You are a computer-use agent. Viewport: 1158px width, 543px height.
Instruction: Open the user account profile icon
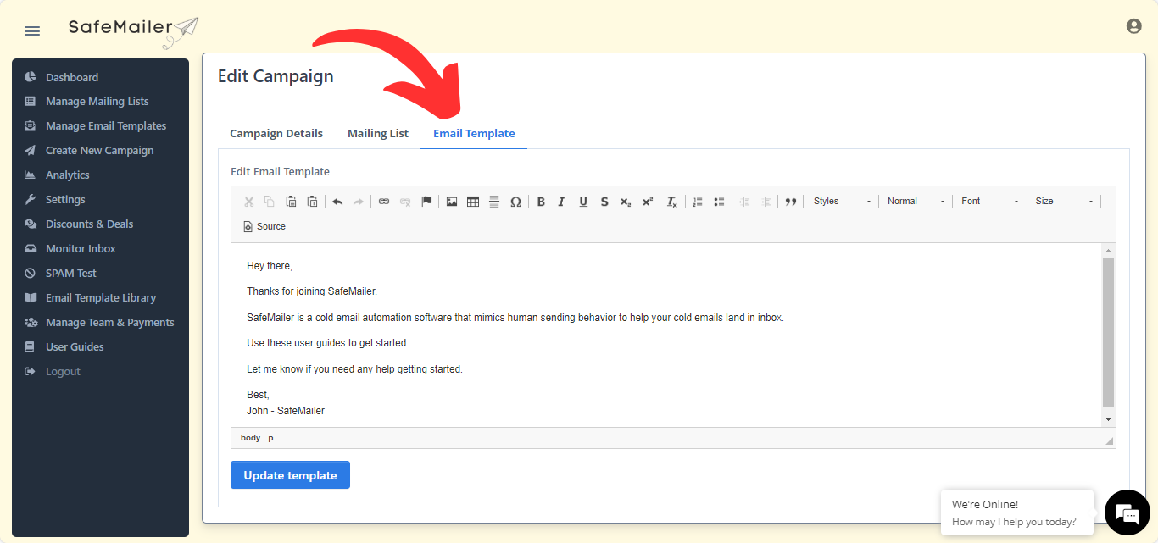coord(1133,26)
